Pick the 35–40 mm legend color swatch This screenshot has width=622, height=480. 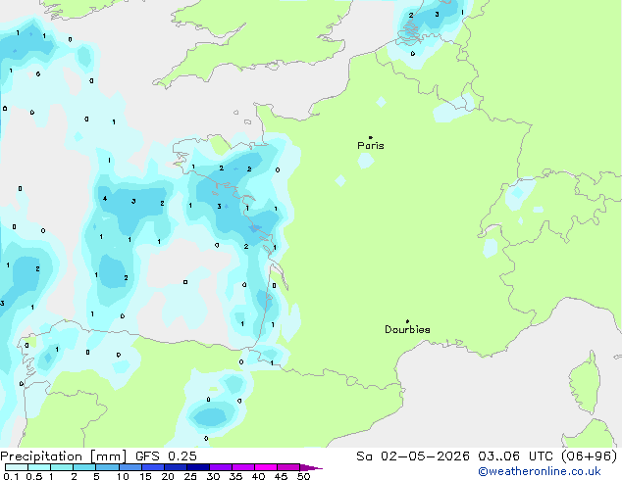pyautogui.click(x=243, y=467)
